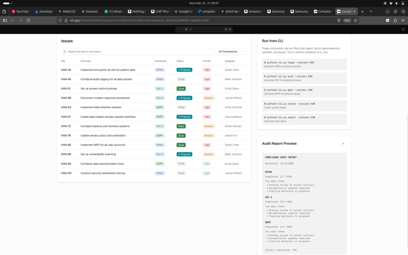Switch to the ANALYZE tab
Screen dimensions: 408x255
tap(67, 12)
